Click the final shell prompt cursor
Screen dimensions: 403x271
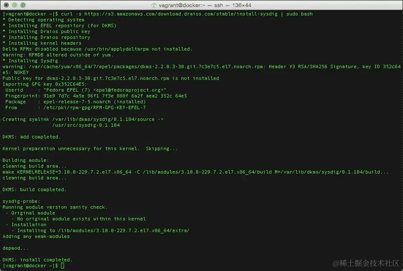coord(62,266)
